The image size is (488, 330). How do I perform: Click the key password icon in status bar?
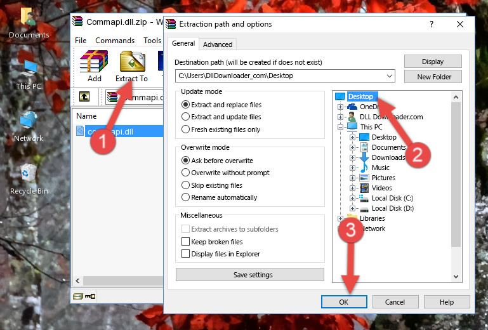(91, 296)
